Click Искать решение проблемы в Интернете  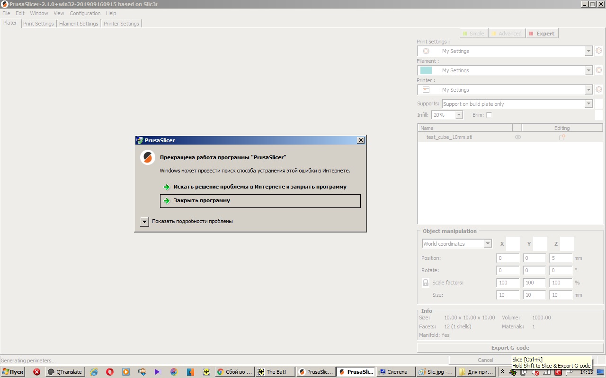pyautogui.click(x=260, y=187)
